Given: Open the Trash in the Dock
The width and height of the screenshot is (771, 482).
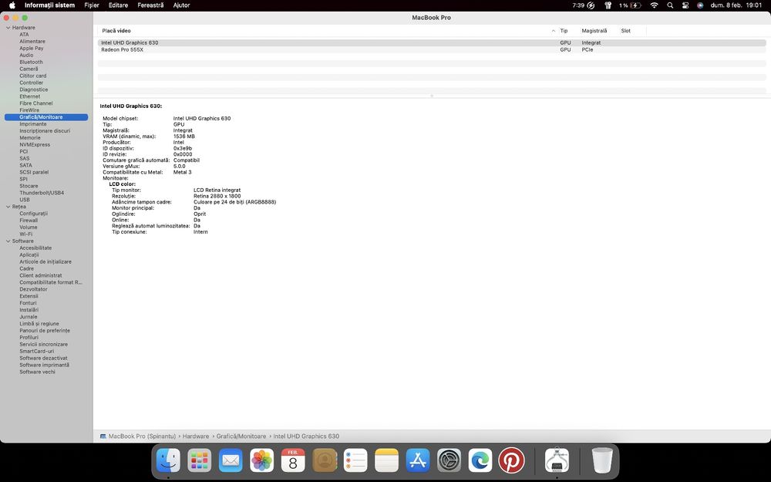Looking at the screenshot, I should [602, 461].
